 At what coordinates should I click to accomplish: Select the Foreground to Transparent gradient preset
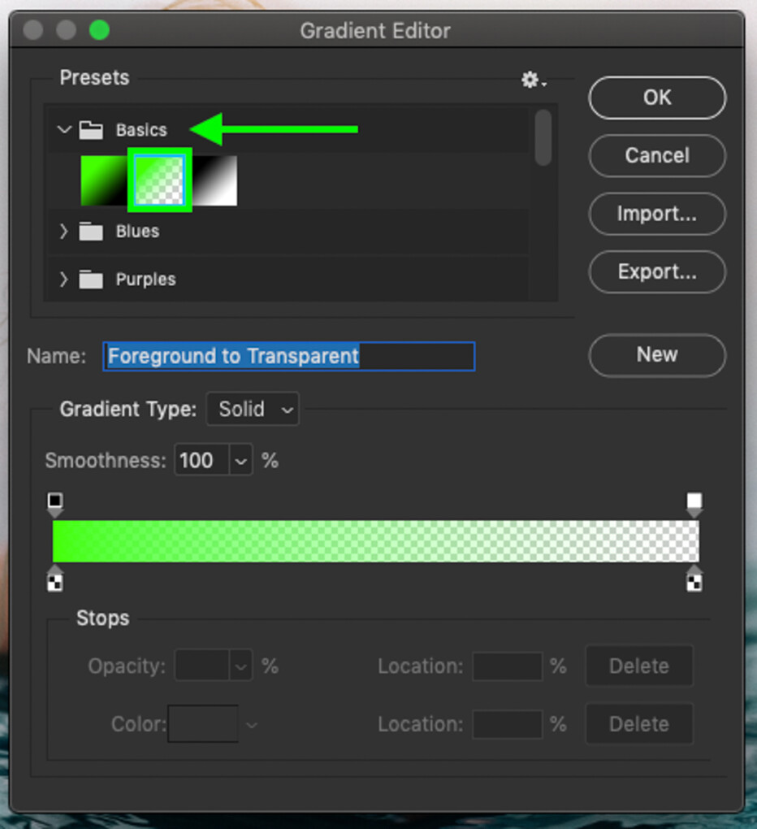pos(159,180)
